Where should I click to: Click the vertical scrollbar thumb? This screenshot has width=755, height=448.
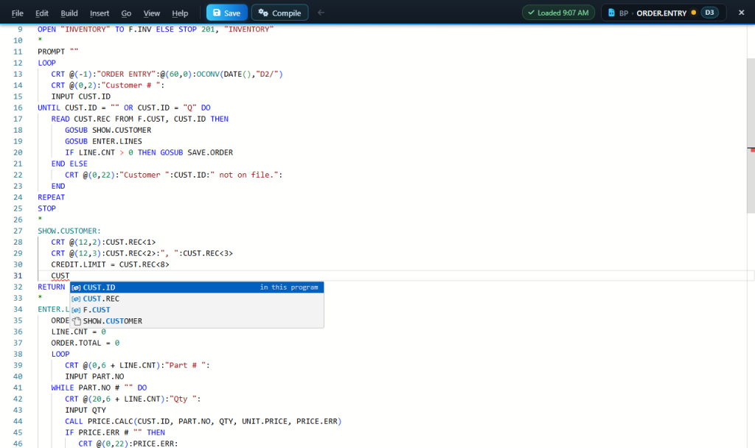[x=751, y=135]
